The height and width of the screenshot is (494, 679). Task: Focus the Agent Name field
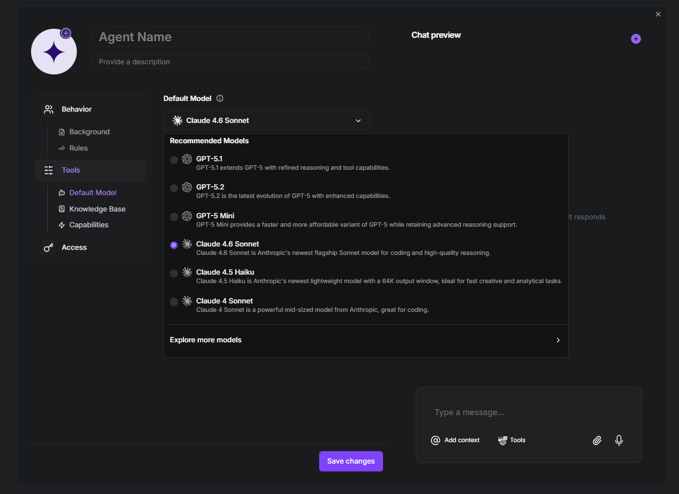coord(230,37)
